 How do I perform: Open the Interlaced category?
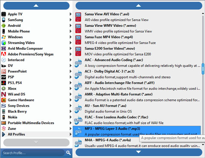pyautogui.click(x=36, y=60)
